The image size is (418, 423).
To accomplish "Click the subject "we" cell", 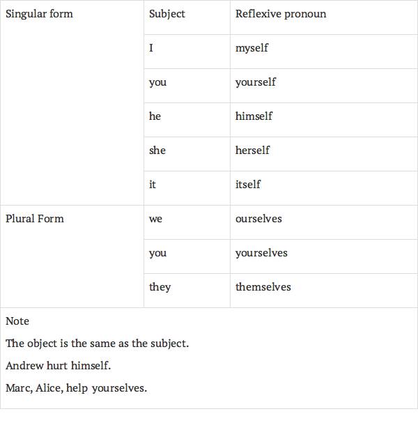I will coord(155,219).
